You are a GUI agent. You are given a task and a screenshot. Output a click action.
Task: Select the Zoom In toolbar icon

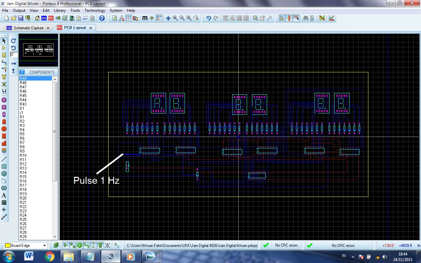[175, 18]
